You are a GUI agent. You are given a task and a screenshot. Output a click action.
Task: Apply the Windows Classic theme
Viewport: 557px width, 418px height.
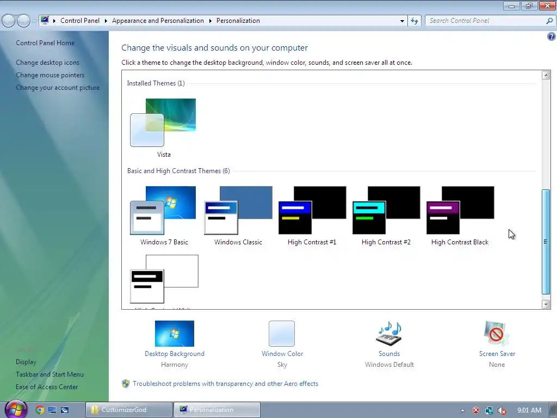pyautogui.click(x=238, y=216)
